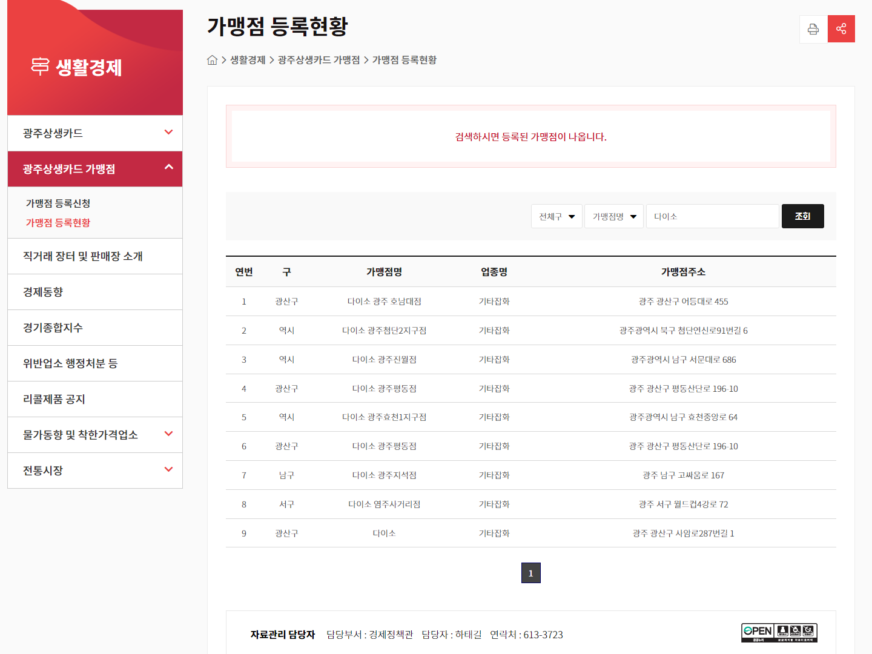Click the red share icon button
This screenshot has height=654, width=872.
[x=841, y=29]
